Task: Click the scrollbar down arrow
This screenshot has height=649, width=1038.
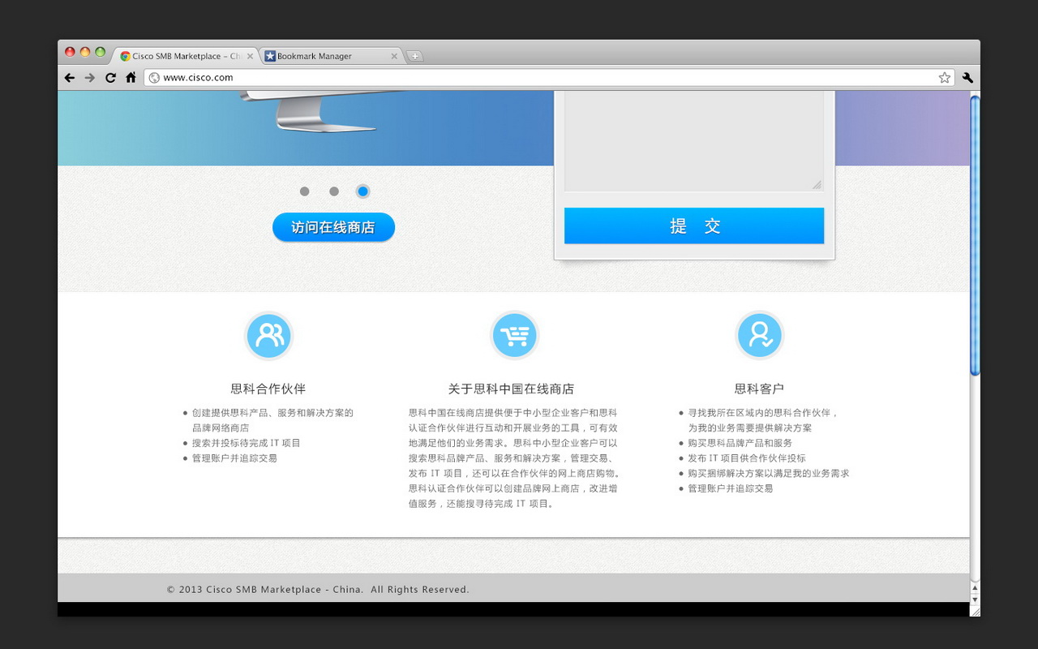Action: click(x=975, y=600)
